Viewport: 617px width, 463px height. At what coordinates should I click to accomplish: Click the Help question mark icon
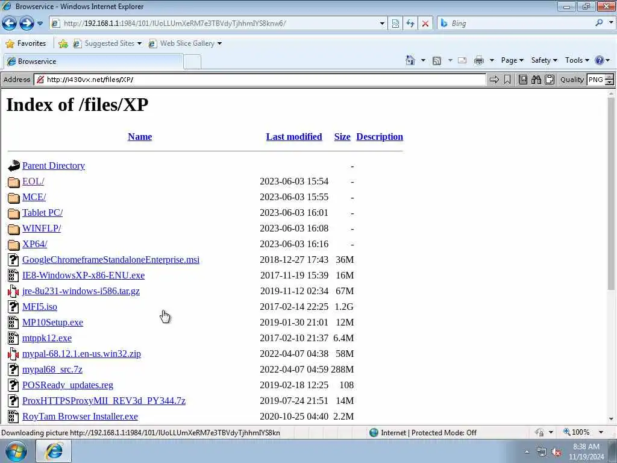click(600, 60)
